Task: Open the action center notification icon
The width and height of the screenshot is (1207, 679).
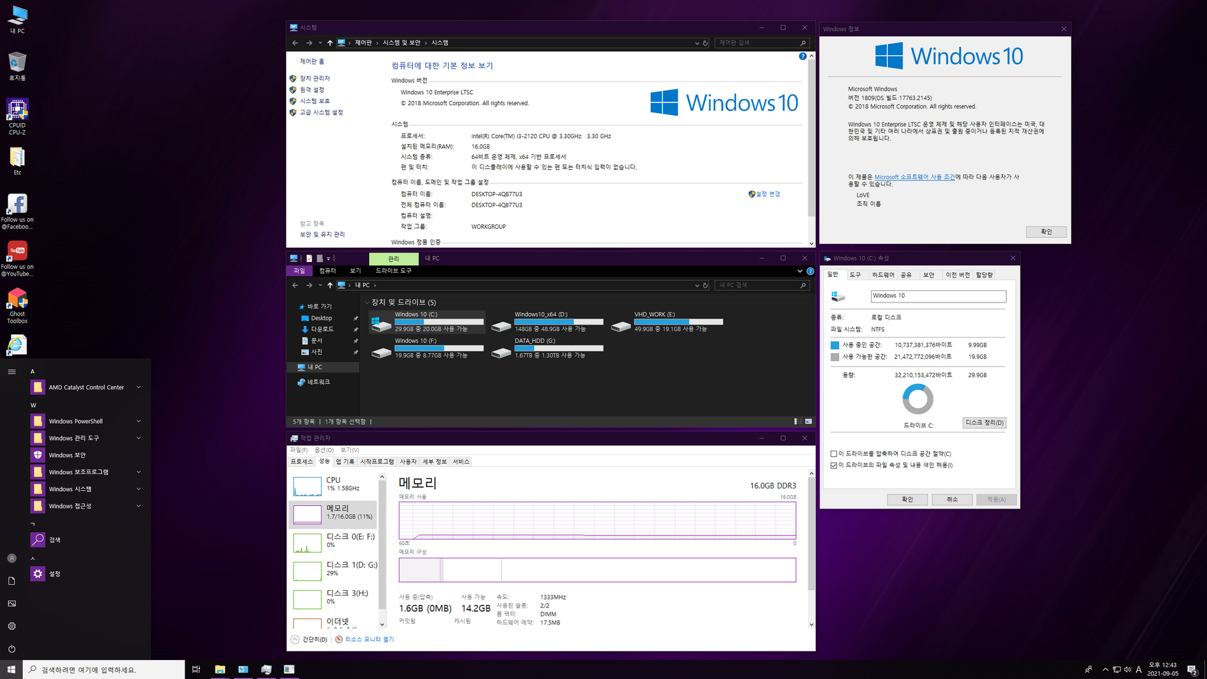Action: click(x=1192, y=670)
